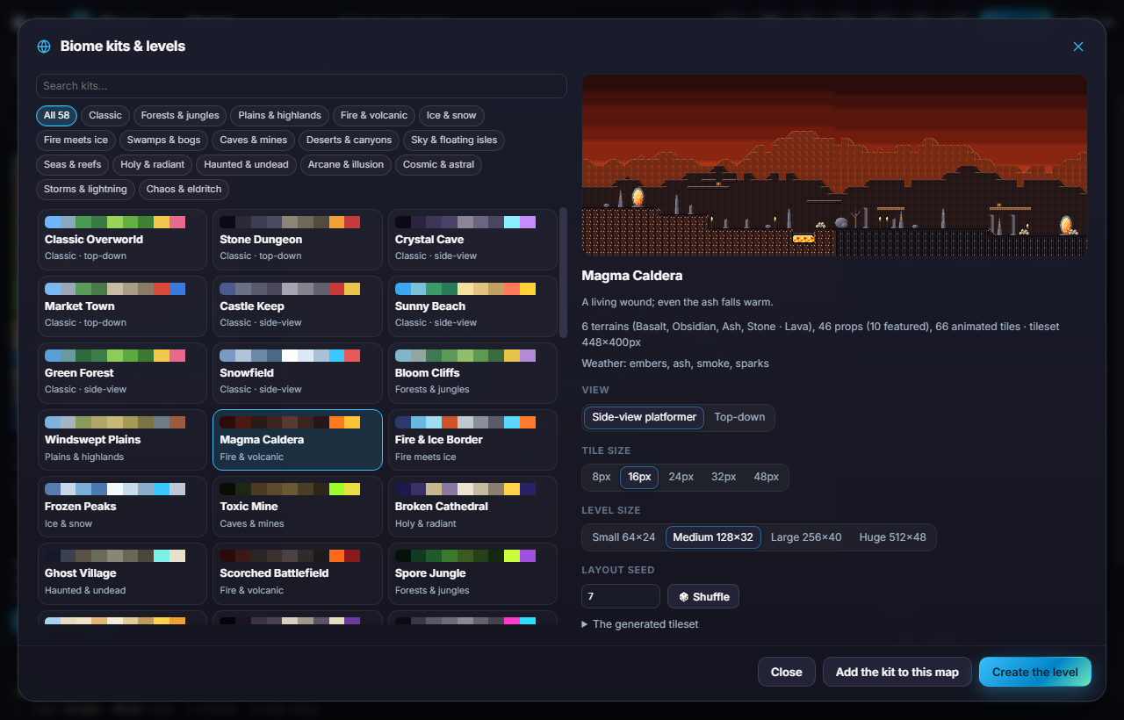Choose the Spore Jungle kit
1124x720 pixels.
(472, 573)
